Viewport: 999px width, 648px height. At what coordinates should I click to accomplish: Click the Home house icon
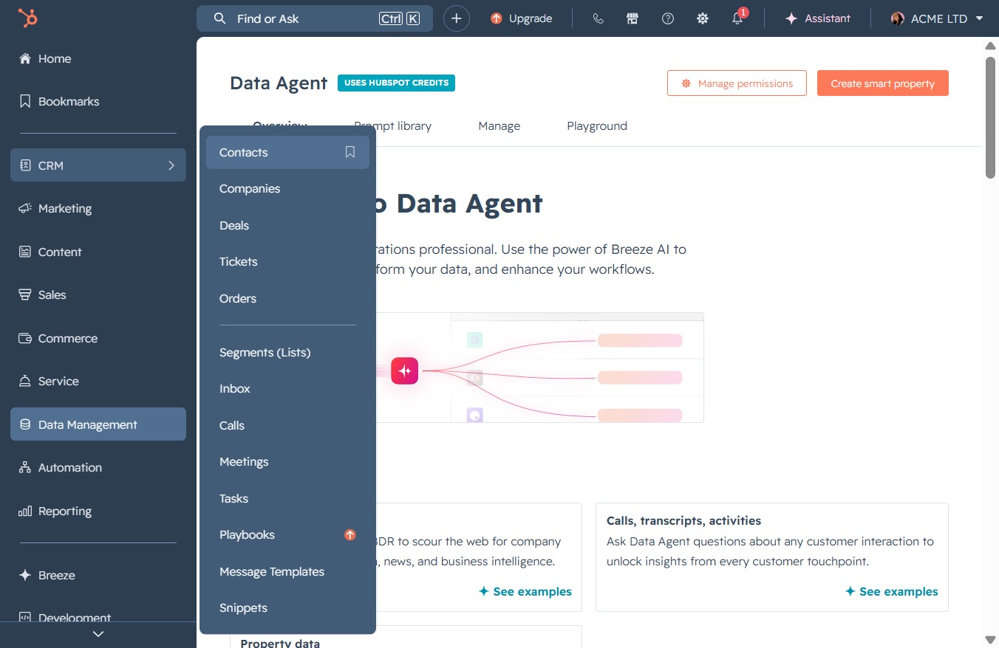coord(25,58)
